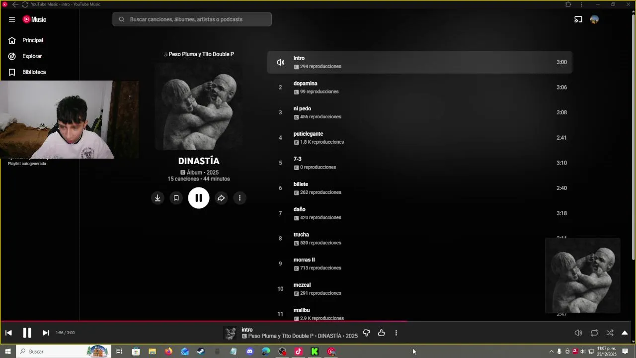Open Task View on taskbar
Screen dimensions: 636x358
[119, 352]
